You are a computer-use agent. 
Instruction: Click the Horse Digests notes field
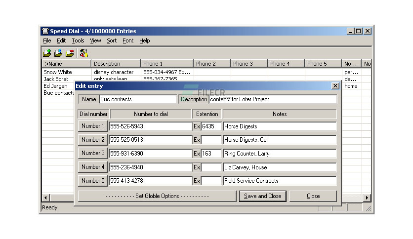click(280, 126)
